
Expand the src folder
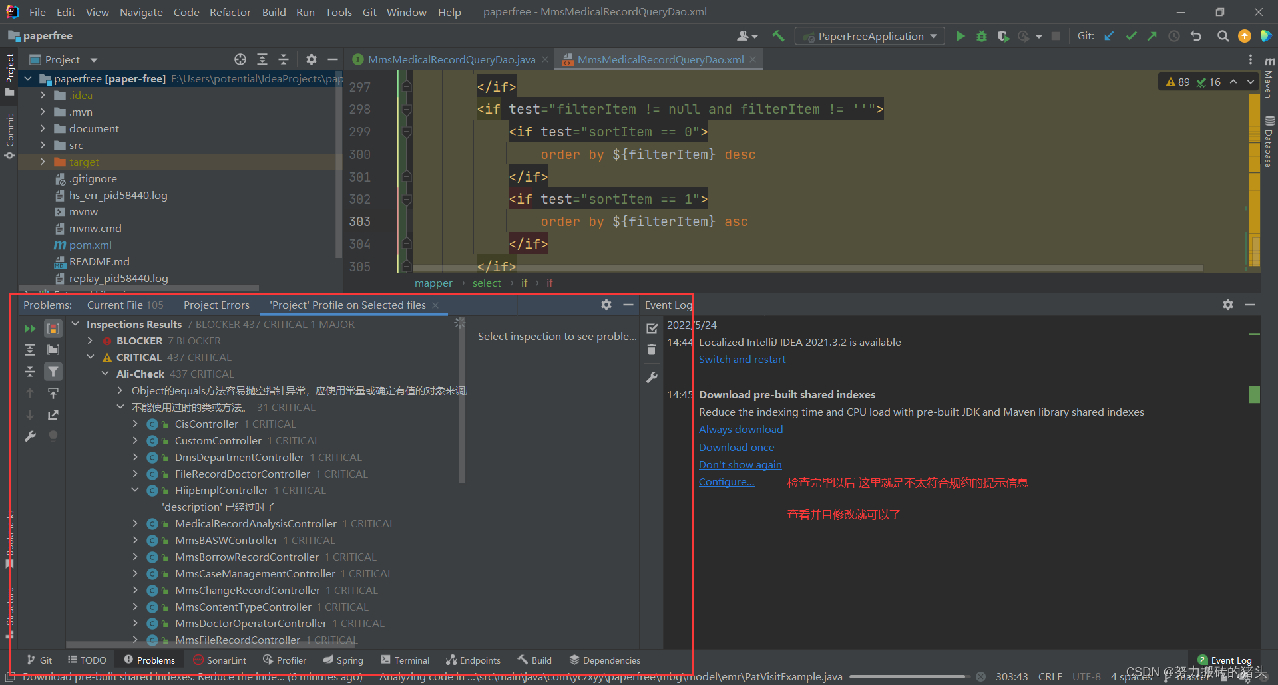point(43,145)
